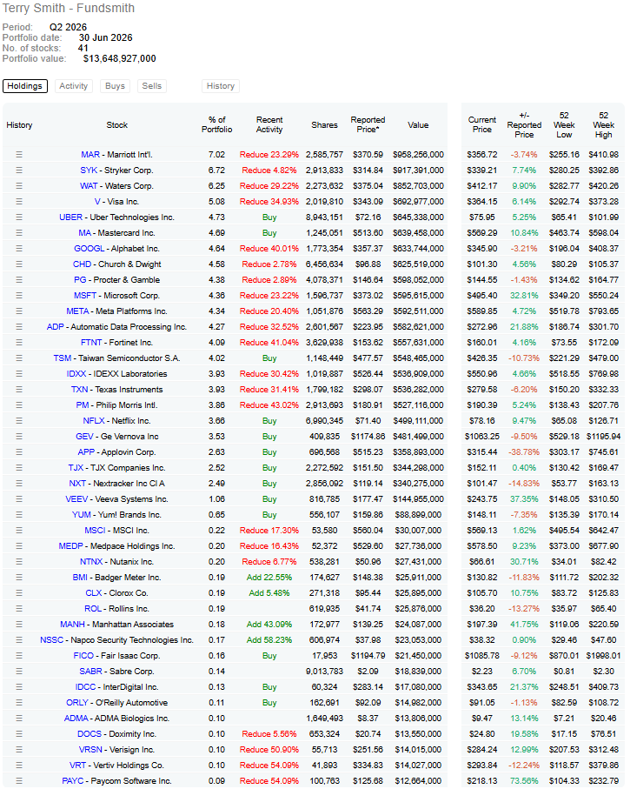Open the FICO ticker link
Viewport: 630px width, 789px height.
[x=83, y=655]
